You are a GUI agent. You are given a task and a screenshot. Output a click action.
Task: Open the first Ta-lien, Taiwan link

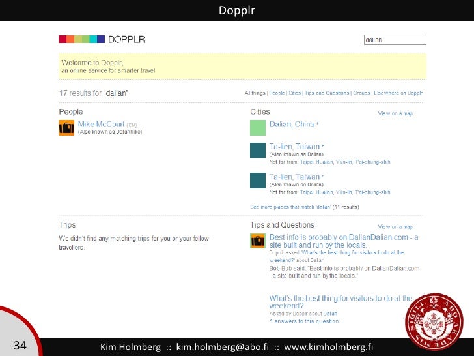pos(294,147)
